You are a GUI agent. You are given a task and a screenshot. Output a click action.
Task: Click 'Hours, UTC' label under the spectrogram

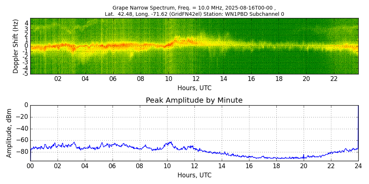(x=194, y=88)
